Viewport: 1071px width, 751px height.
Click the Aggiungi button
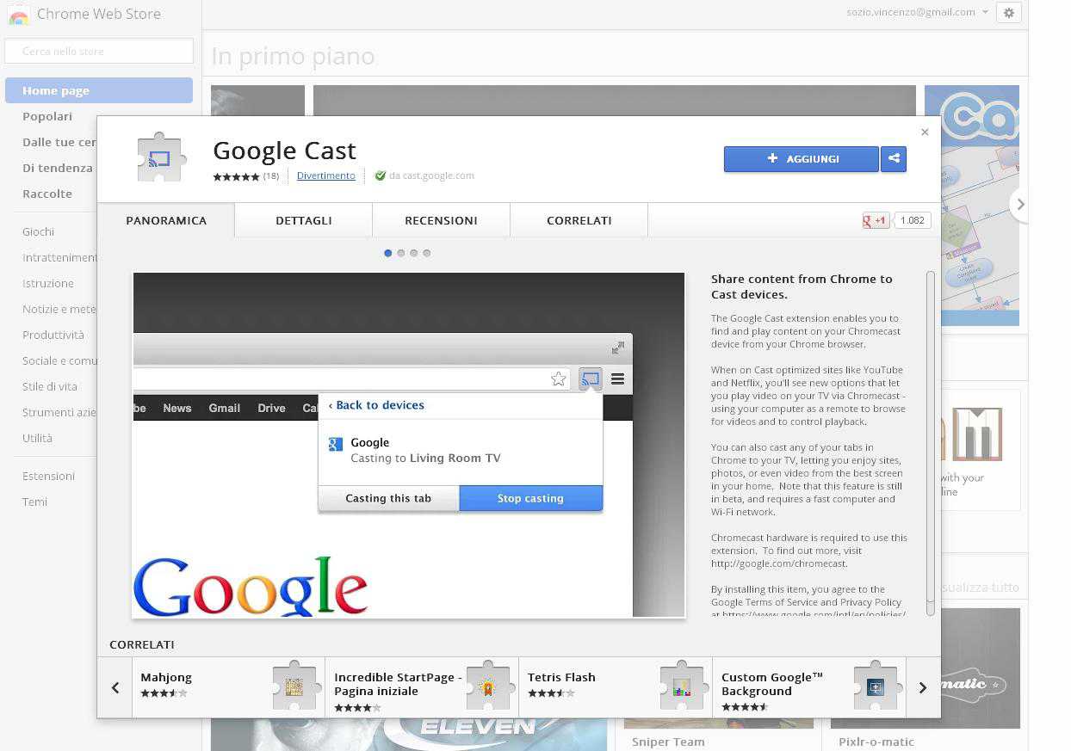(x=801, y=159)
